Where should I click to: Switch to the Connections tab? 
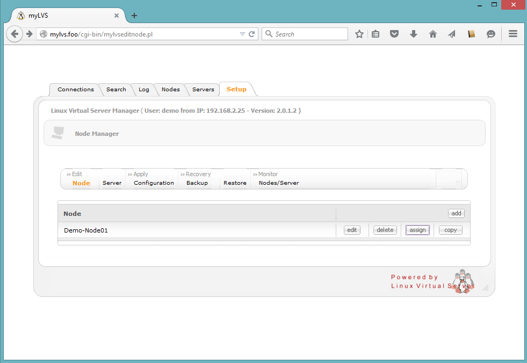coord(76,90)
